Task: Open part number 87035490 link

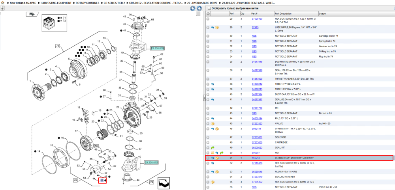Action: pos(257,19)
